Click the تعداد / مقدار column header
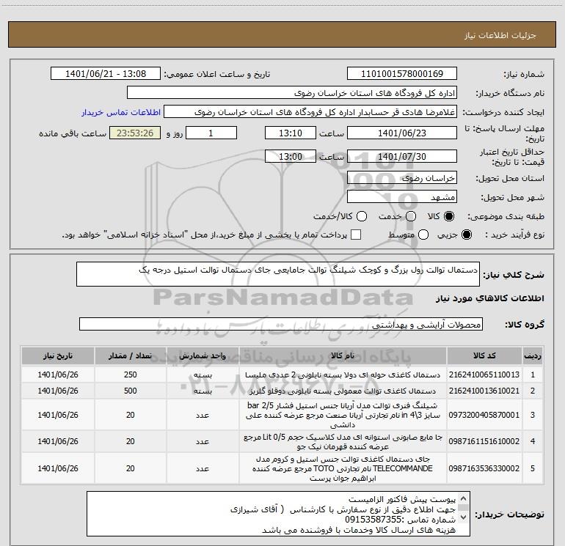This screenshot has height=546, width=565. (x=130, y=355)
